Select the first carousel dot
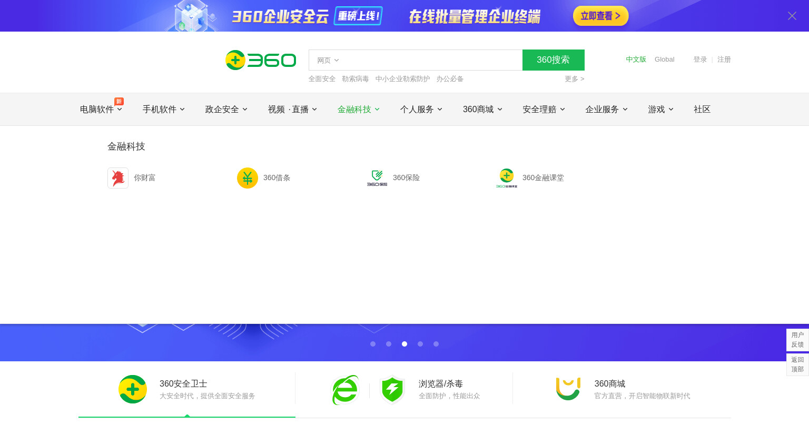Screen dimensions: 809x434 (373, 344)
